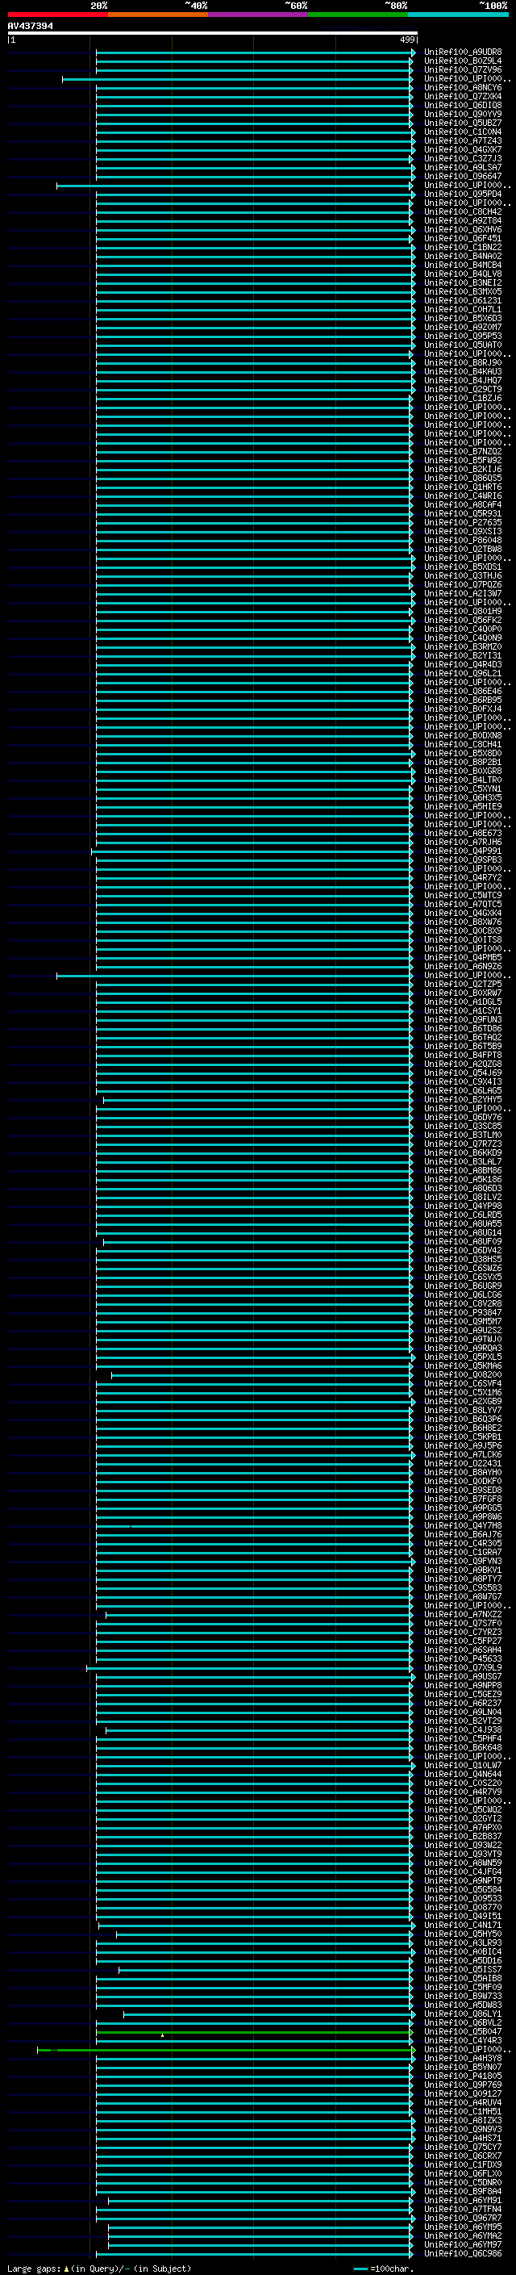Select hit label UniRef100_A9TWJ0
This screenshot has height=2275, width=516.
(463, 1339)
